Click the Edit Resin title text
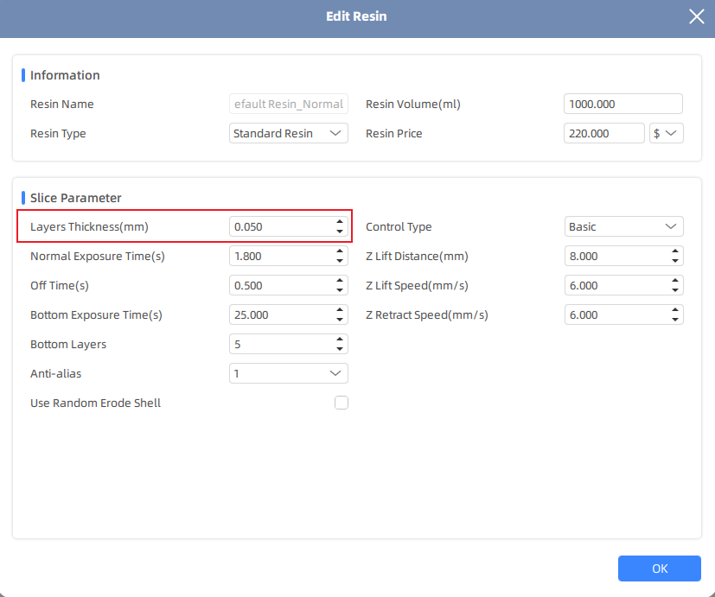Viewport: 715px width, 597px height. [356, 16]
